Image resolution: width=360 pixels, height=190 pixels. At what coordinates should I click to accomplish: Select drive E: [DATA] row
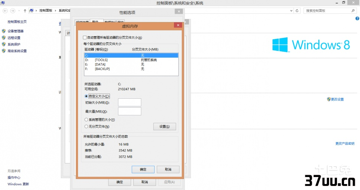click(131, 65)
